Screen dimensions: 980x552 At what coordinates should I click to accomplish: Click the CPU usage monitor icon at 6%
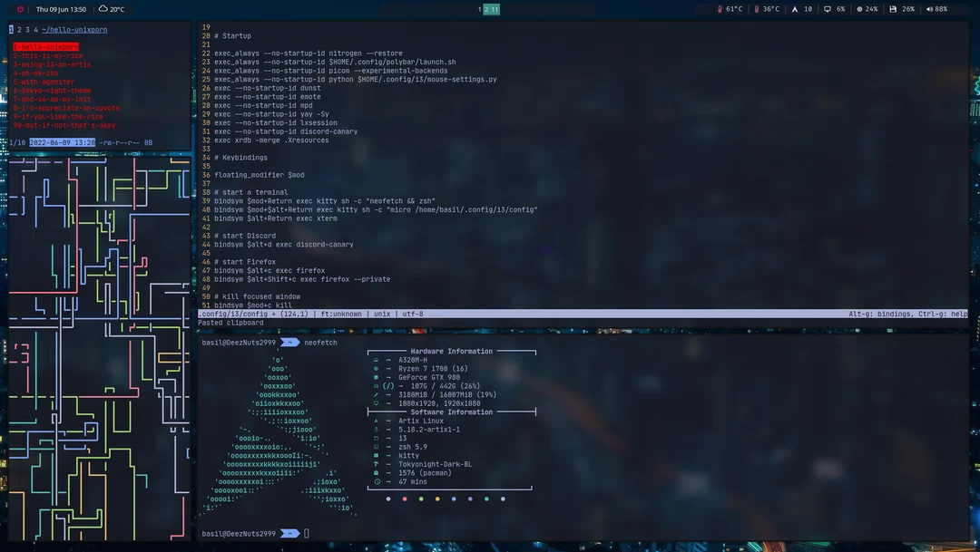827,9
